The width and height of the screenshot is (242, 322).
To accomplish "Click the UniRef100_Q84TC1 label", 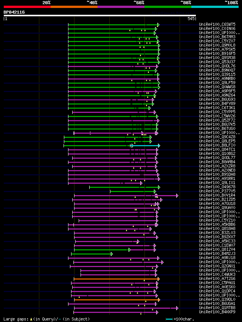I will tap(217, 149).
